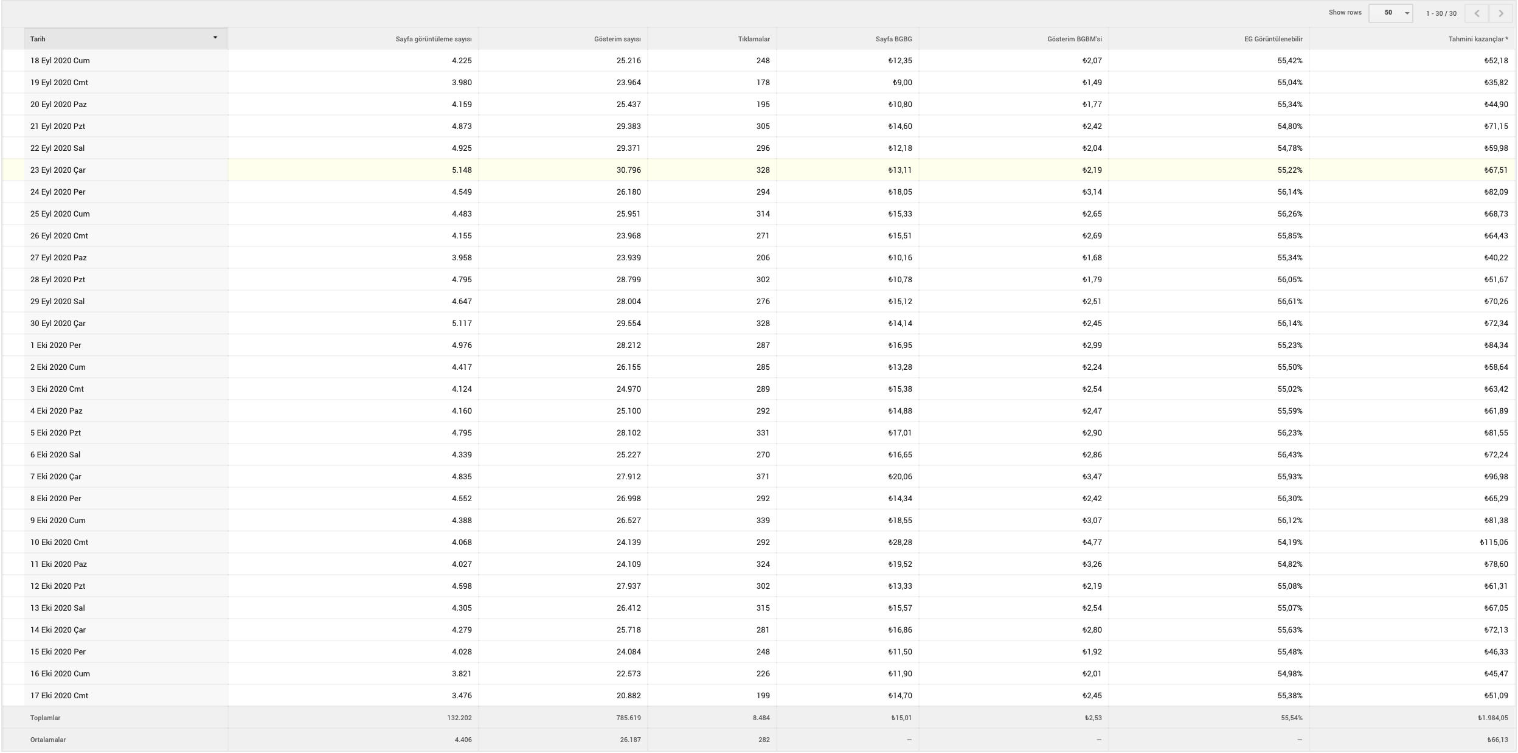Sort by Gösterim sayısı column header
This screenshot has height=753, width=1518.
617,39
